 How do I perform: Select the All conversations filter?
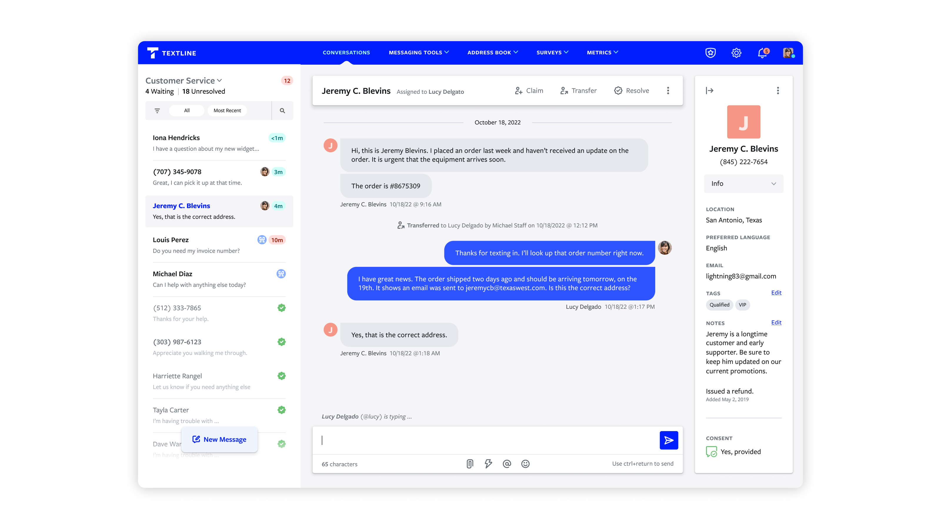[187, 110]
